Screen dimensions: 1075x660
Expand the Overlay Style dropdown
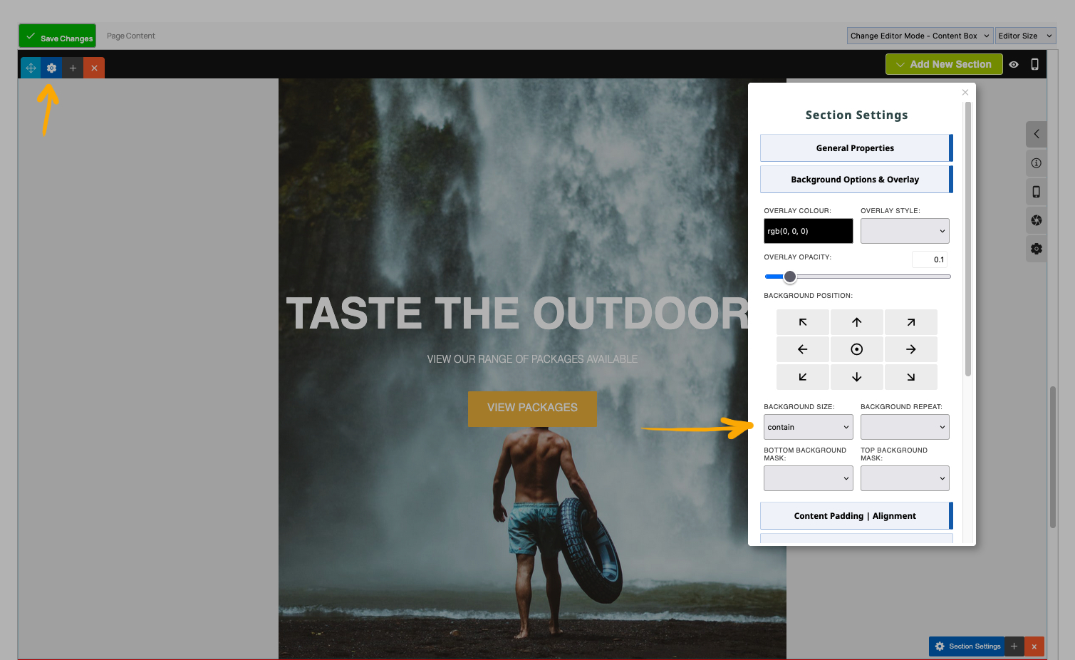pyautogui.click(x=904, y=231)
